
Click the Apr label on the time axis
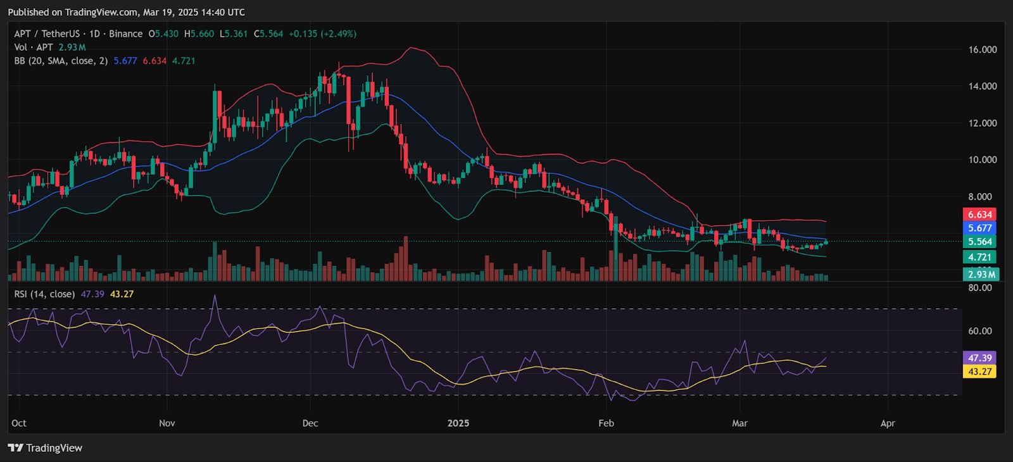click(888, 423)
